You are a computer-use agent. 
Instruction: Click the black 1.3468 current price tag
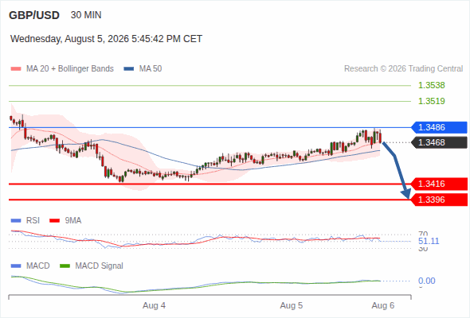[x=440, y=142]
